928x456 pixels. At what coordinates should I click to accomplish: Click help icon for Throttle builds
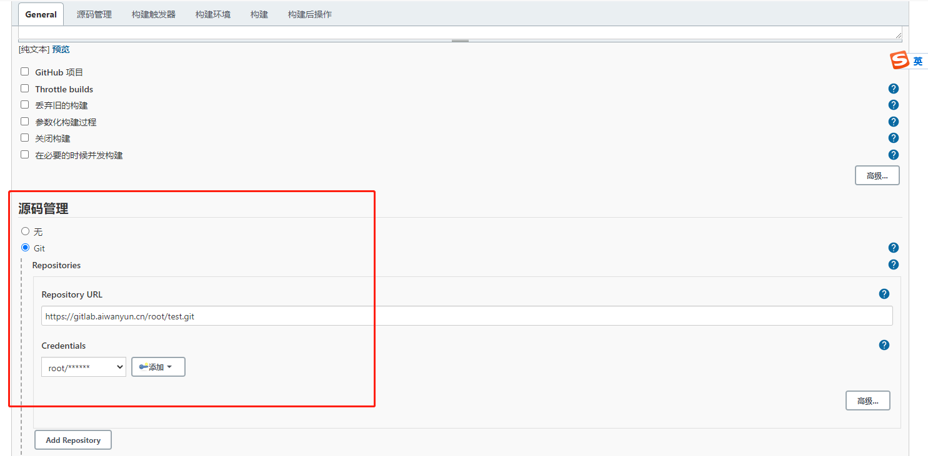pos(894,89)
